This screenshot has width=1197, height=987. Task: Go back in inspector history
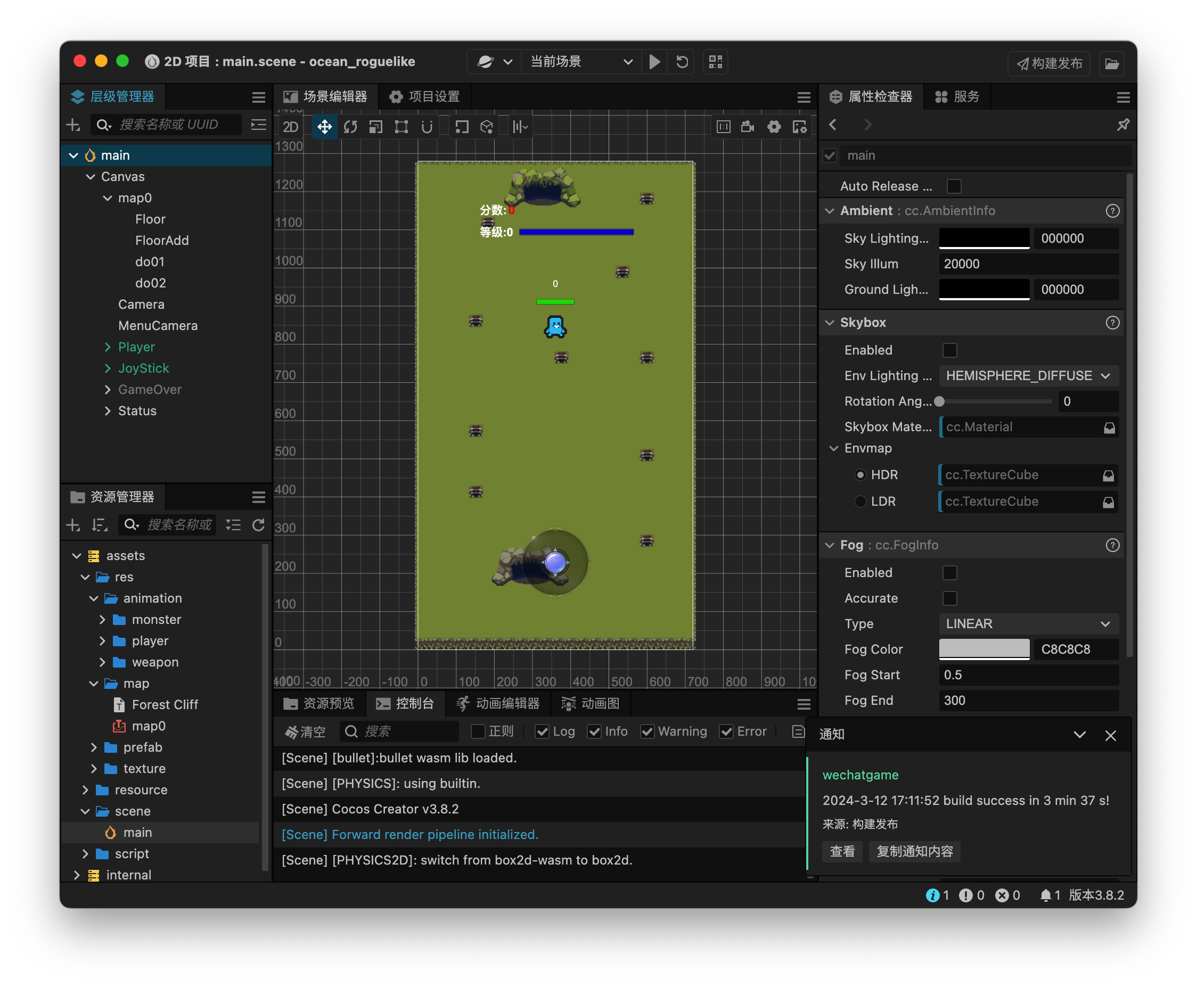(833, 125)
